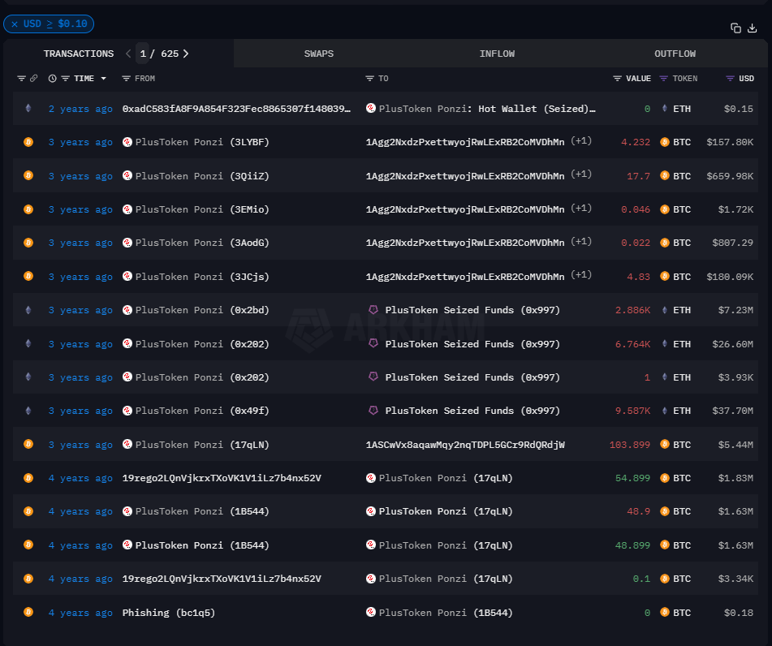Click the value 103.899

coord(630,445)
